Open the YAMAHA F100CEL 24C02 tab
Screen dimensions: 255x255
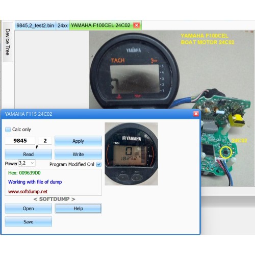click(x=100, y=25)
